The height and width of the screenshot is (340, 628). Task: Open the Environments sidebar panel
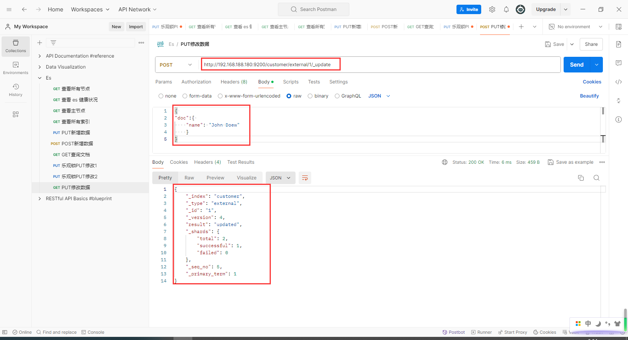[16, 68]
